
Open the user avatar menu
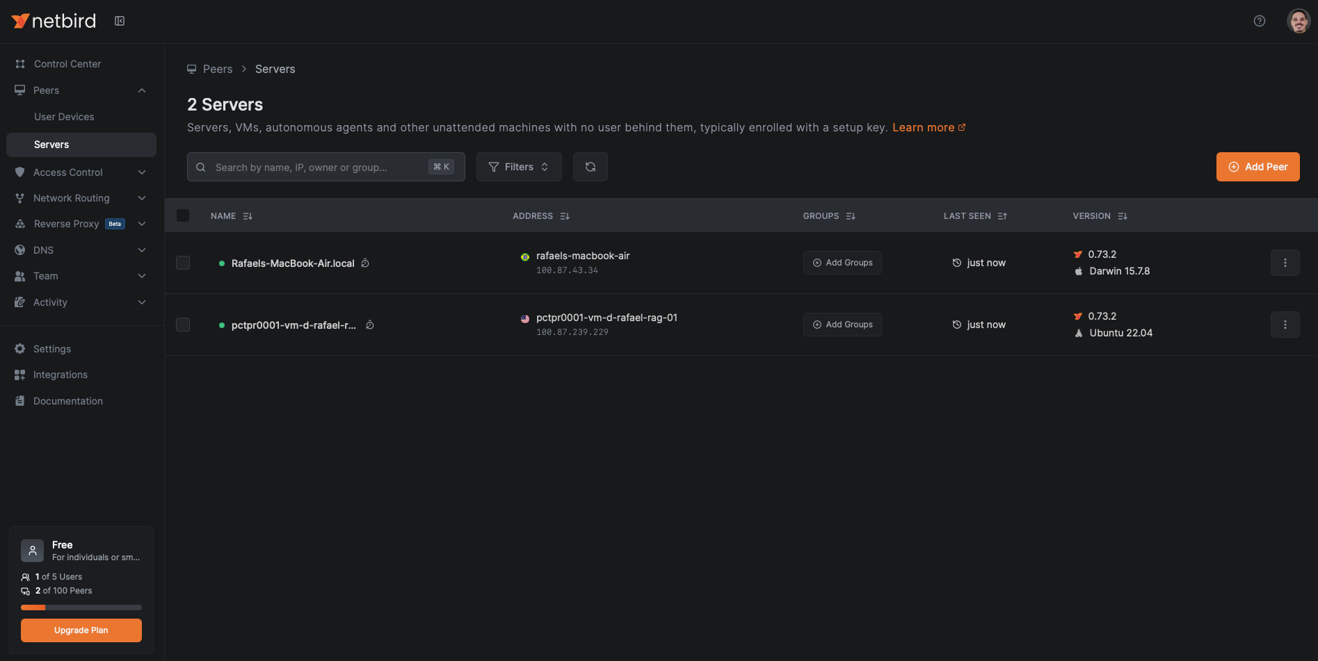[1299, 21]
